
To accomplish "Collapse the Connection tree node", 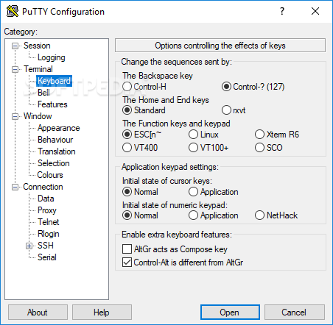I will pos(15,187).
